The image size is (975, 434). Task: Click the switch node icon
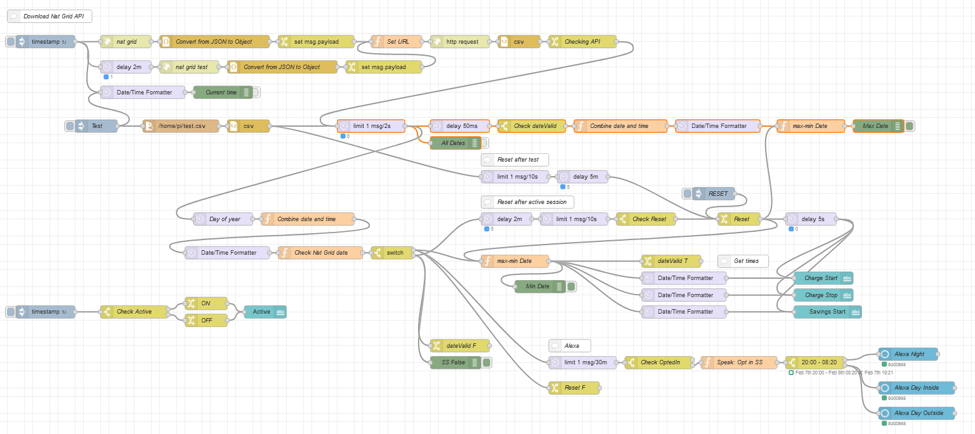click(377, 253)
